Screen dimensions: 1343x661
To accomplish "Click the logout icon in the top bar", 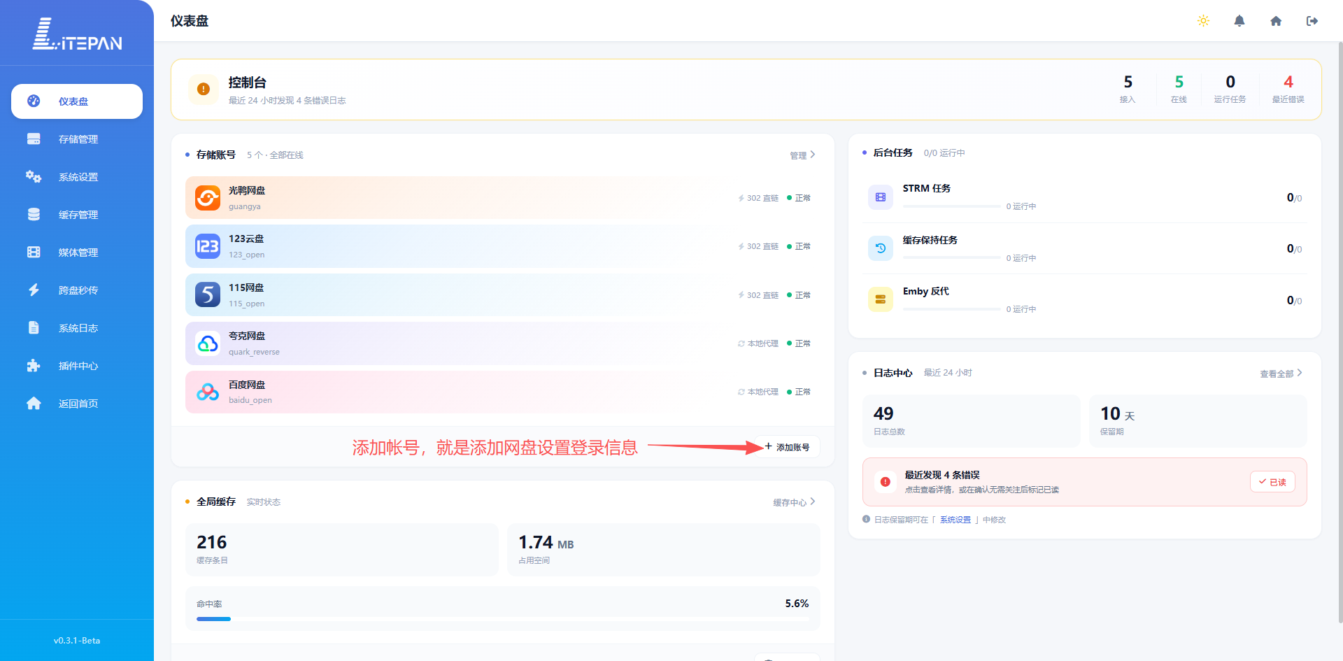I will point(1312,21).
